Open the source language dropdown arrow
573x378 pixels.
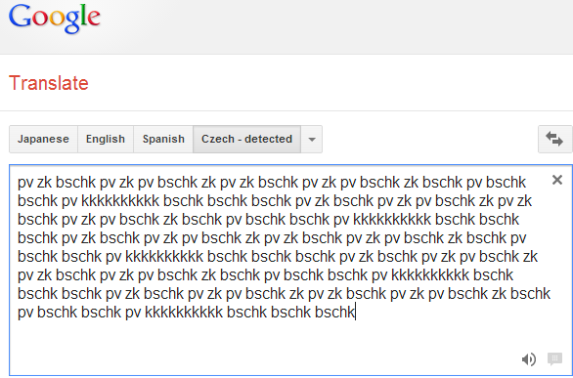pos(312,139)
